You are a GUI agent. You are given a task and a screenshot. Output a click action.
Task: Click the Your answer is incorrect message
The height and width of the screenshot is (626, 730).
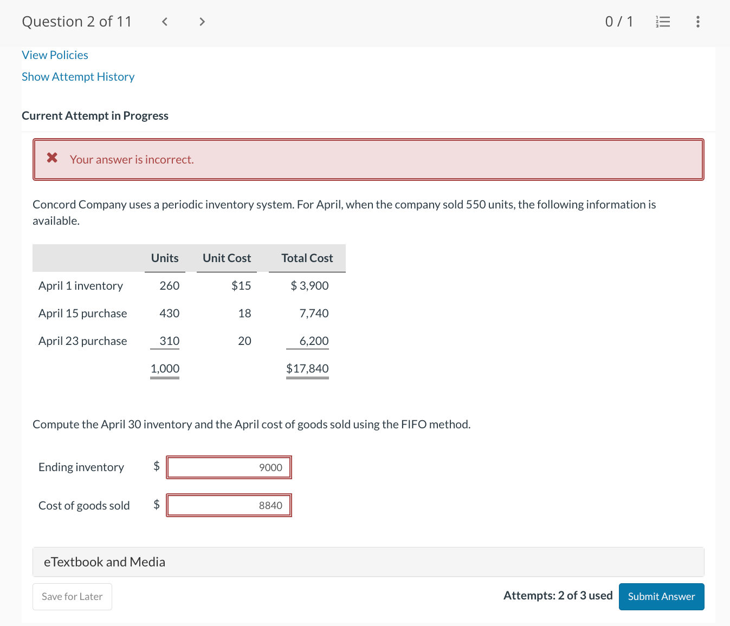[x=132, y=160]
